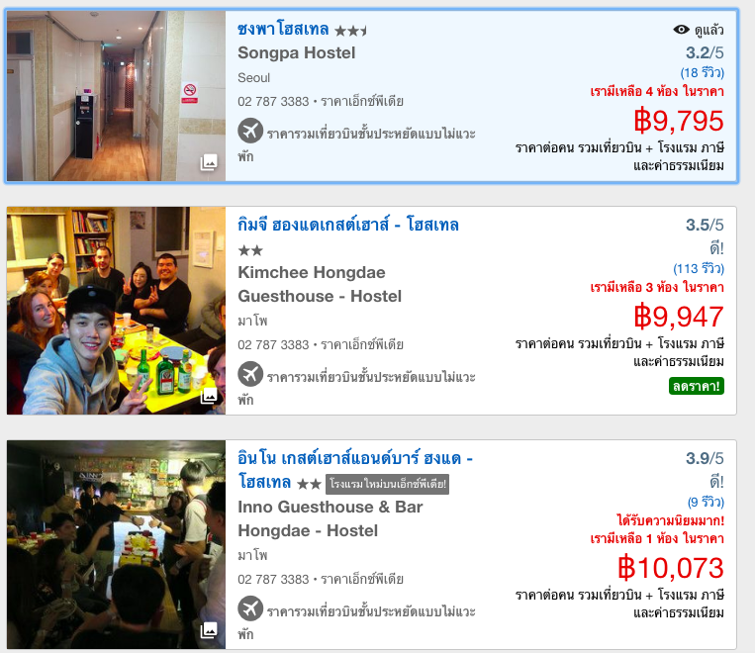Open the อินโน เกสต์เฮาส์แอนด์บาร์ ฮงแด title link

click(x=355, y=470)
